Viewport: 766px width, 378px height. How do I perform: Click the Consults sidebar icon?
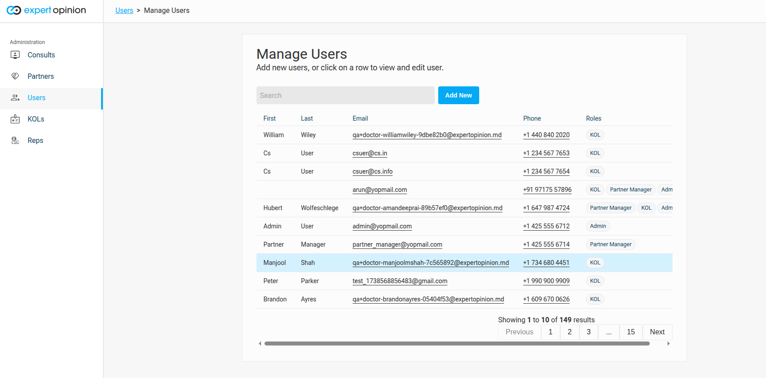[15, 55]
